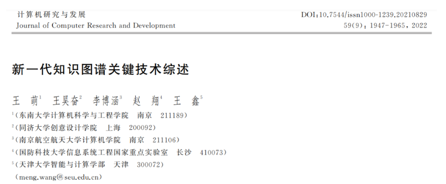446x184 pixels.
Task: Click the paper title 新一代知识图谱关键技术综述
Action: (100, 69)
